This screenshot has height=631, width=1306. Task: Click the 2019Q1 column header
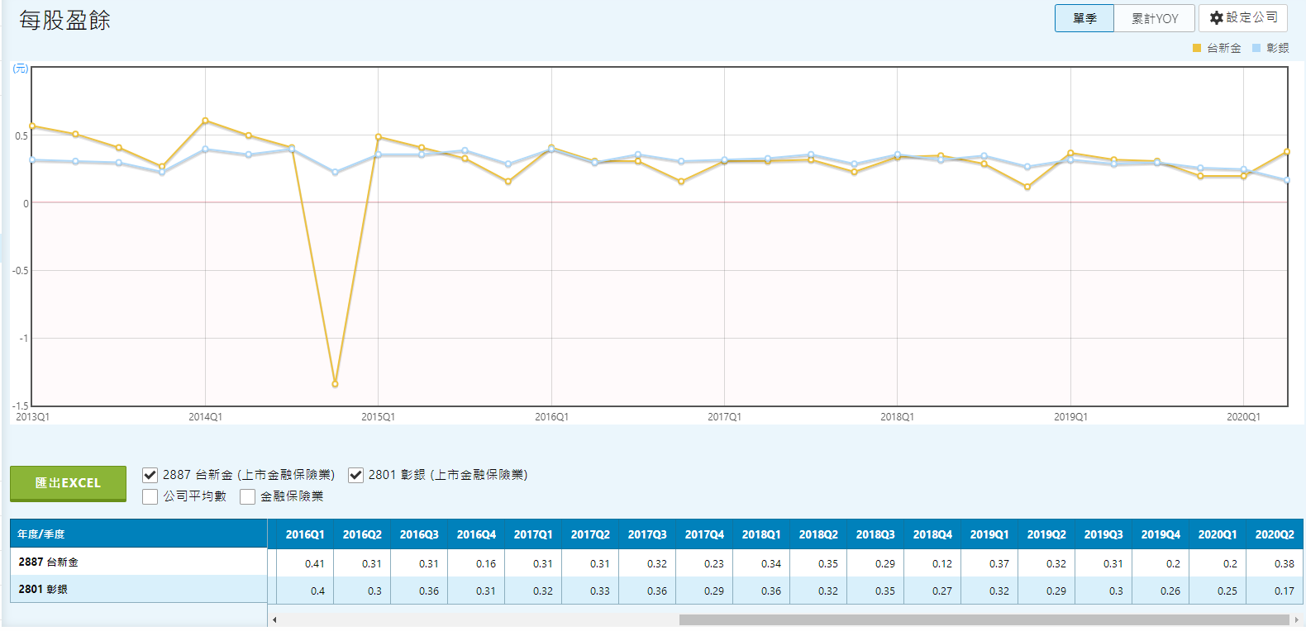point(989,534)
